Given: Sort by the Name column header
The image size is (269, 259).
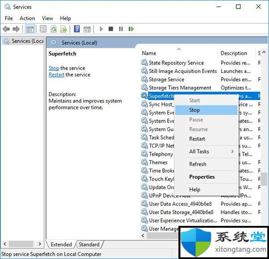Looking at the screenshot, I should coord(179,53).
